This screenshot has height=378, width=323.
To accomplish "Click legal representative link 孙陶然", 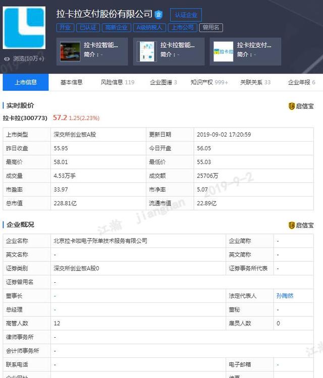I will tap(285, 296).
